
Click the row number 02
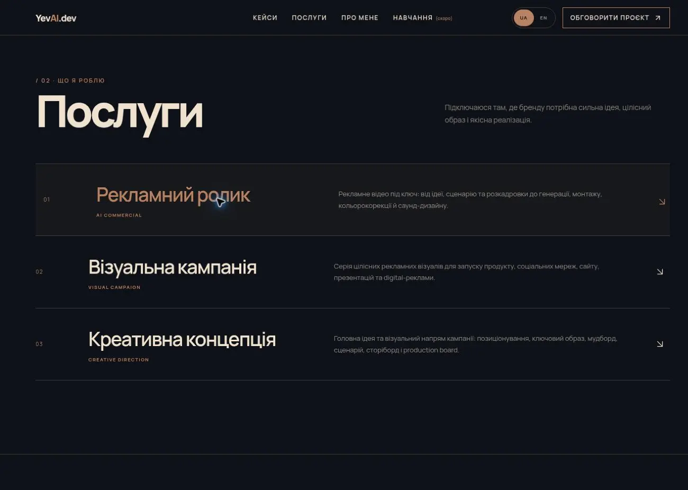pos(39,272)
